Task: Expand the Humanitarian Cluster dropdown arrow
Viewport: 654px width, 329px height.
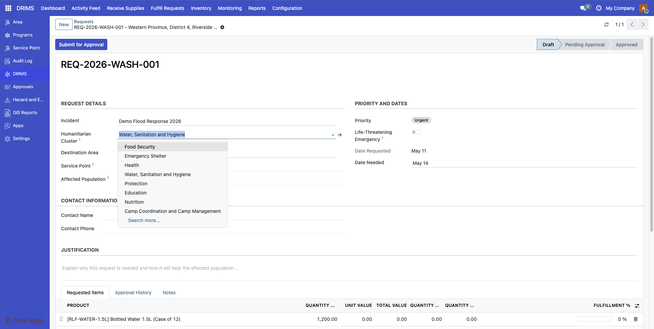Action: [333, 135]
